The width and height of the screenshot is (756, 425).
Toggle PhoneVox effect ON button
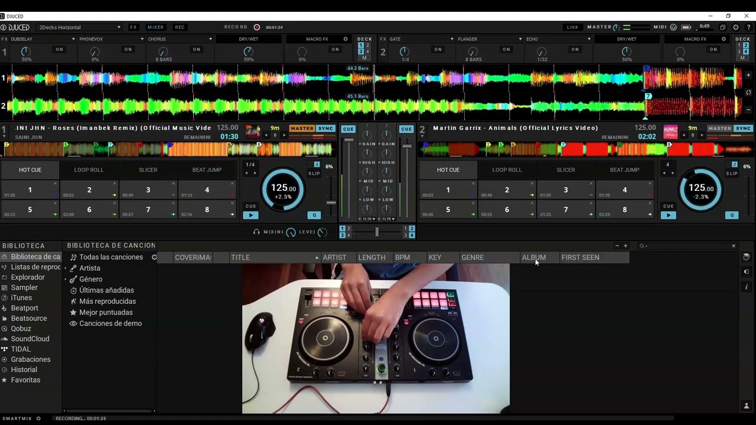tap(128, 50)
